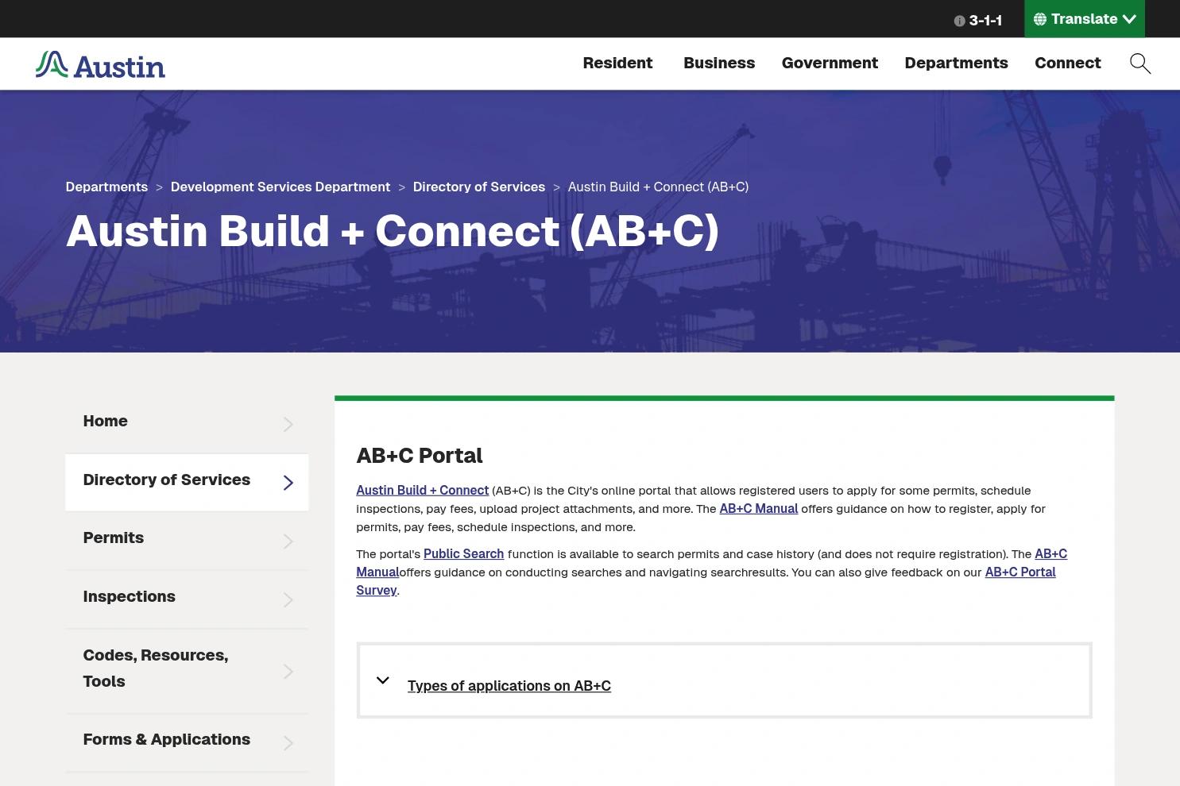The height and width of the screenshot is (786, 1180).
Task: Open the Translate language dropdown
Action: pyautogui.click(x=1085, y=19)
